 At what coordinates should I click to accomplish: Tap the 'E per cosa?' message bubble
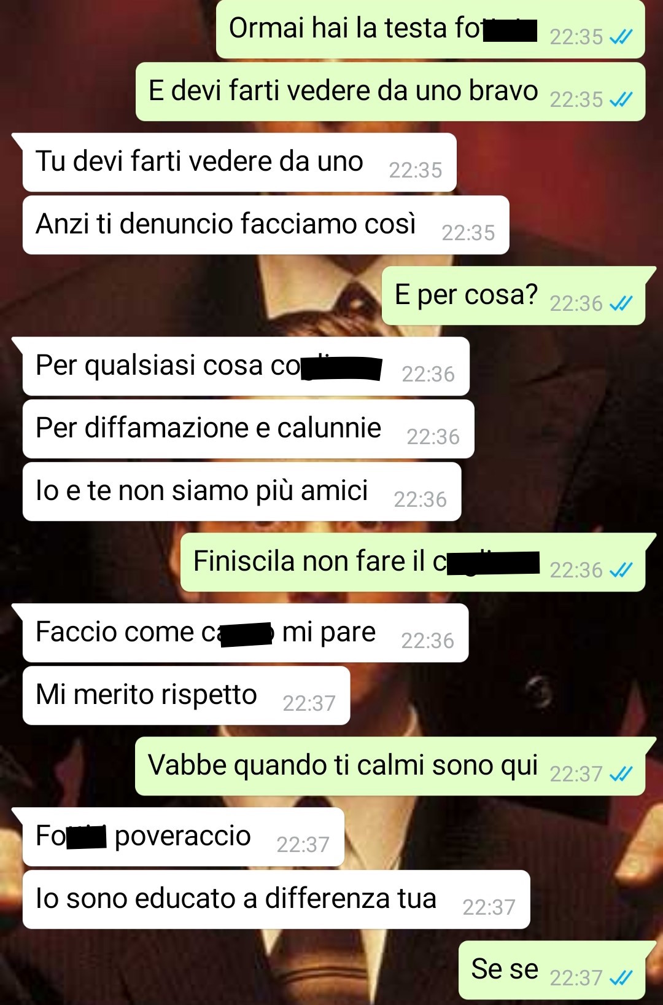click(x=513, y=295)
